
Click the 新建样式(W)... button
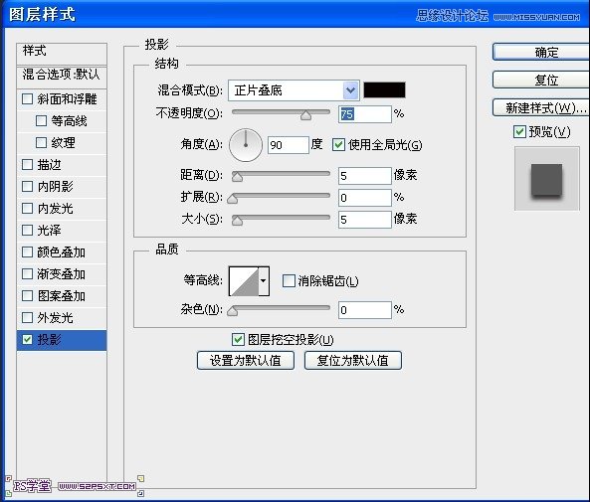(x=541, y=108)
